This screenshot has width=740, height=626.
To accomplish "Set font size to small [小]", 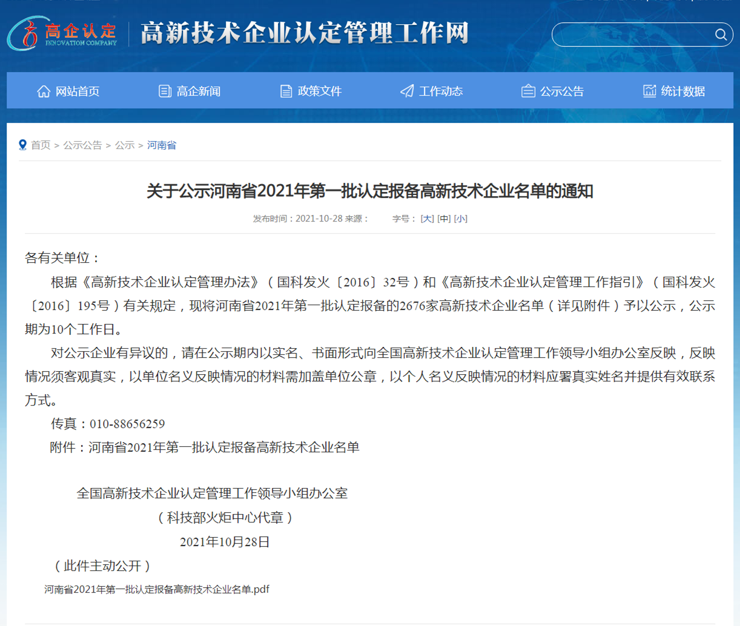I will point(460,219).
